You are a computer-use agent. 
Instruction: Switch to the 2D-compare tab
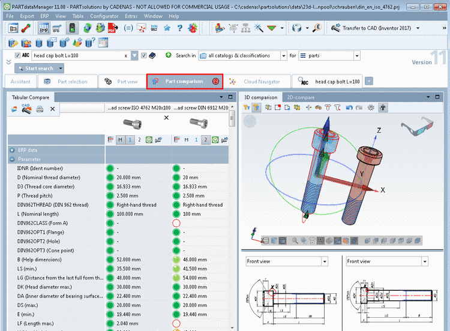coord(300,97)
